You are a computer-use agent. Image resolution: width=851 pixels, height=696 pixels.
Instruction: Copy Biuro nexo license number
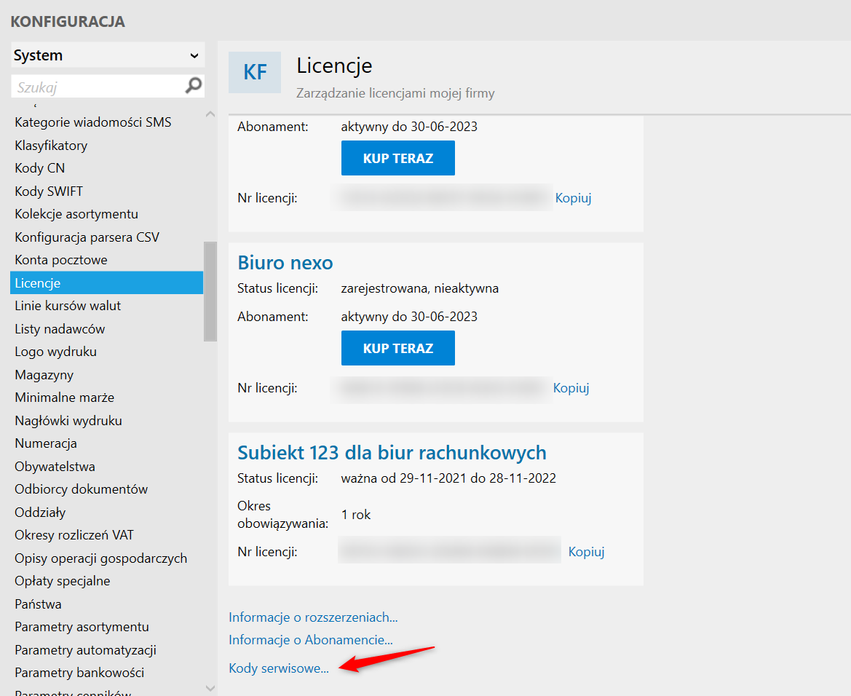[x=571, y=388]
